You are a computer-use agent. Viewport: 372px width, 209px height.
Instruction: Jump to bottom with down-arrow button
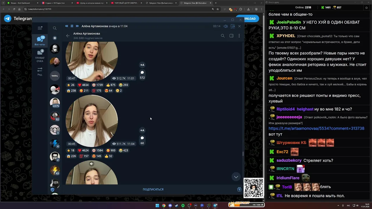click(x=236, y=177)
